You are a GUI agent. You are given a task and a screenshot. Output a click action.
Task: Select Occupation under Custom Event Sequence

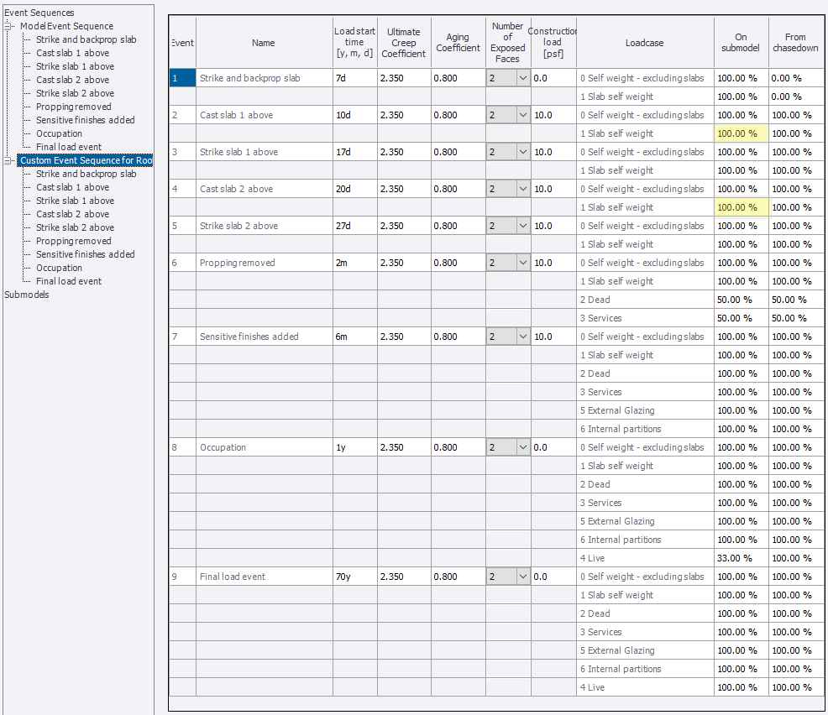pyautogui.click(x=59, y=268)
